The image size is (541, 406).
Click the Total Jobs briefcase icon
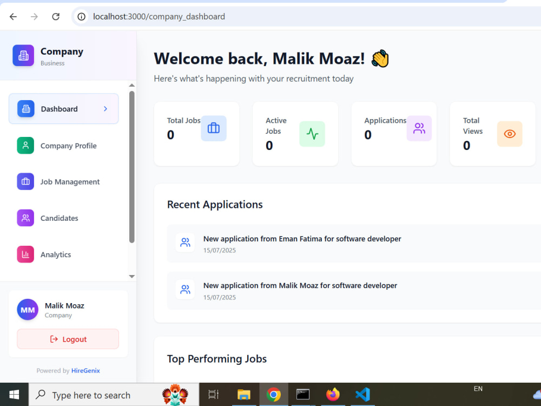coord(214,128)
